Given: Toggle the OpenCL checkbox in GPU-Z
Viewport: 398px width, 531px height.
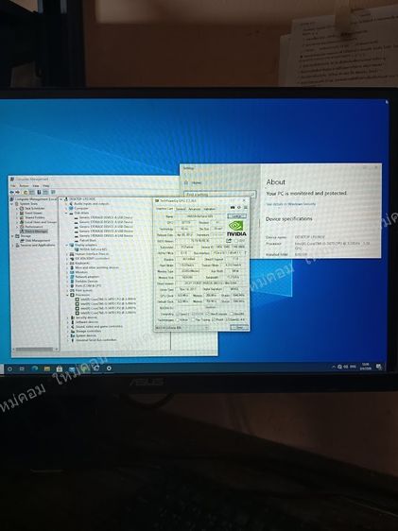Looking at the screenshot, I should point(178,314).
